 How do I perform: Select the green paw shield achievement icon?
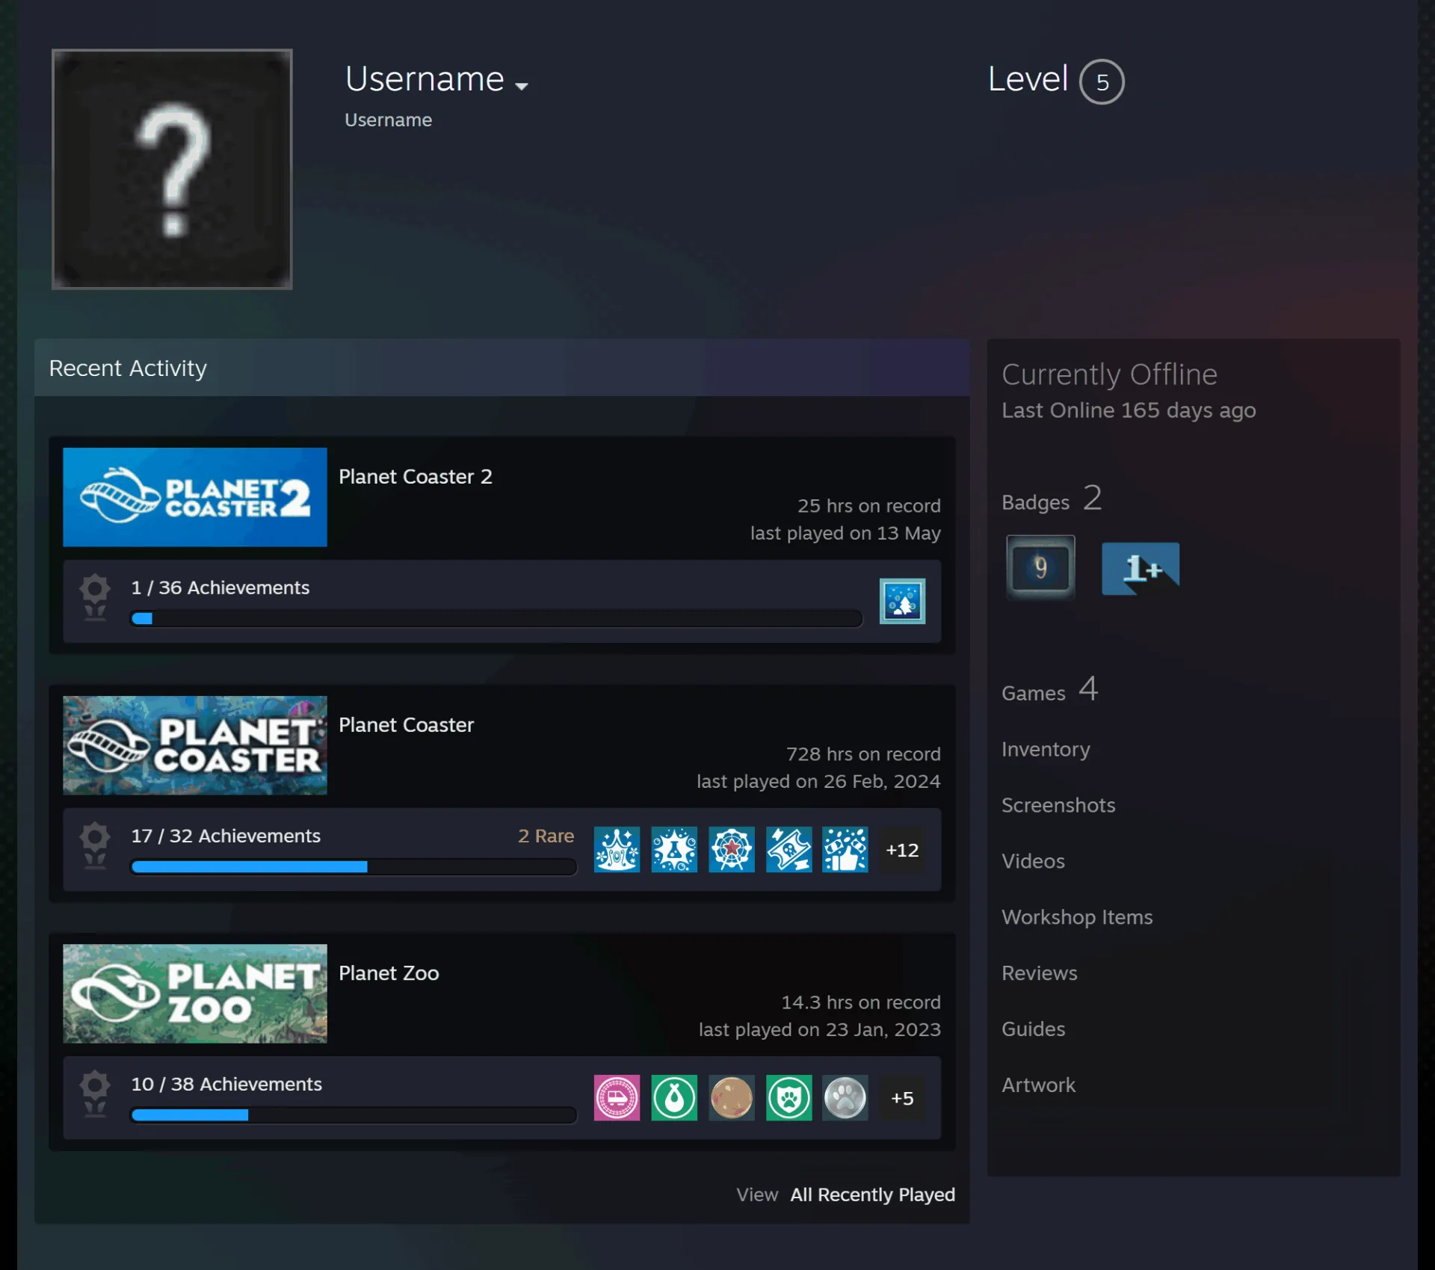789,1097
